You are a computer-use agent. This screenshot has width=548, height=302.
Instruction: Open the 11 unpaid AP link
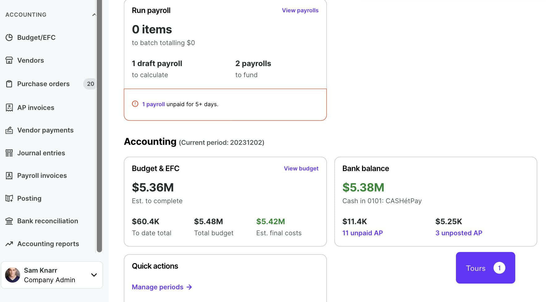pos(362,233)
